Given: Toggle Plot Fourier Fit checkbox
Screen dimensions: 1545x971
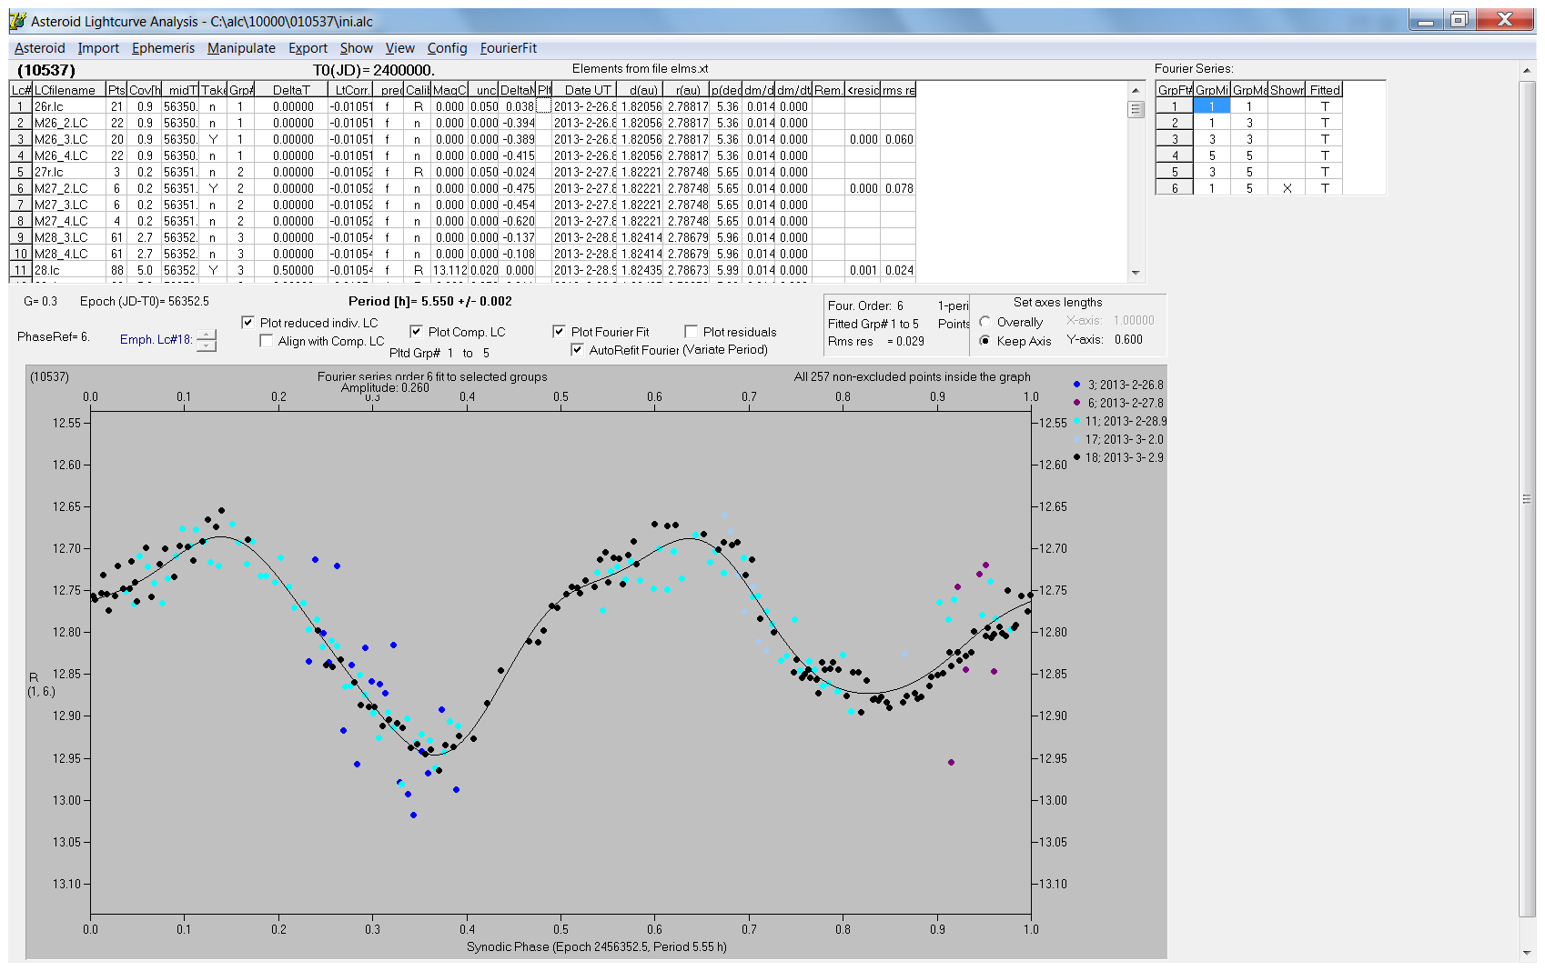Looking at the screenshot, I should tap(559, 332).
